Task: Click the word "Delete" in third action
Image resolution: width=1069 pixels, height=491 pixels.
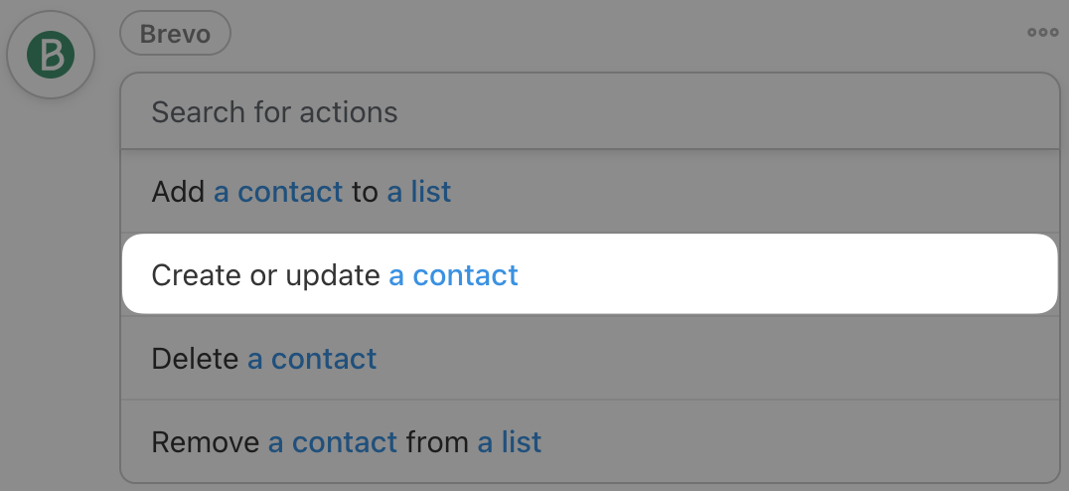Action: (195, 358)
